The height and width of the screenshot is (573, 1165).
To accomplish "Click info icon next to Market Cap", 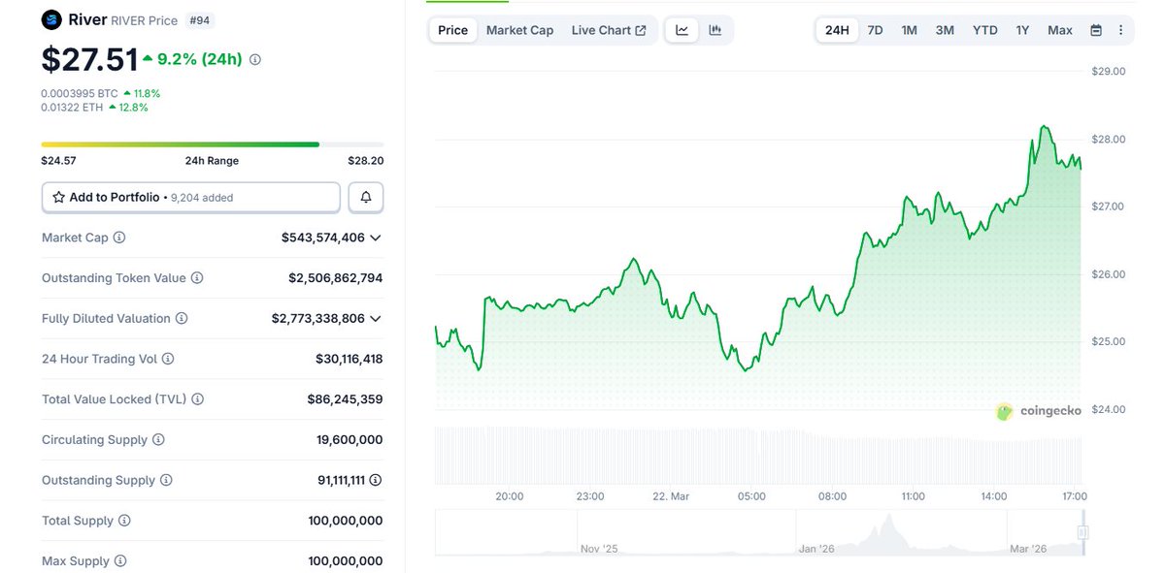I will pyautogui.click(x=119, y=238).
